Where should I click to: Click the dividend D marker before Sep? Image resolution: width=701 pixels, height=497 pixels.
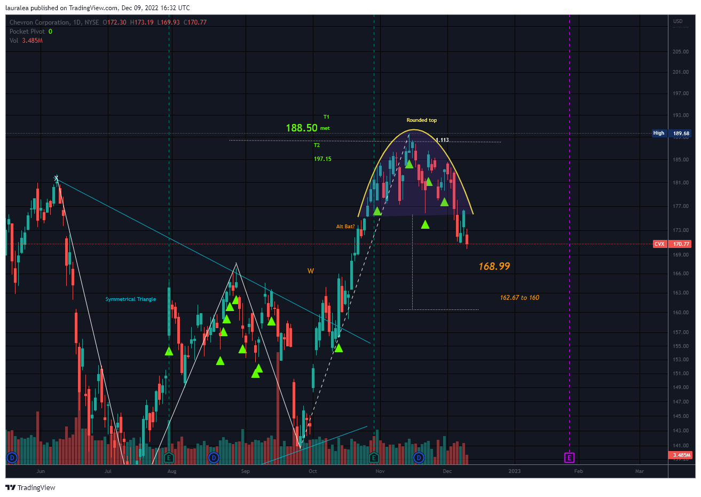[x=214, y=457]
